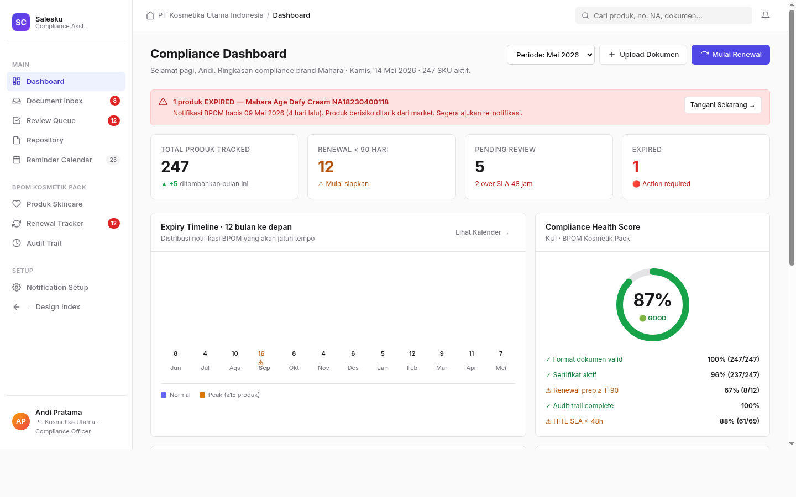Open the Periode: Mei 2026 dropdown
This screenshot has height=497, width=796.
[551, 55]
